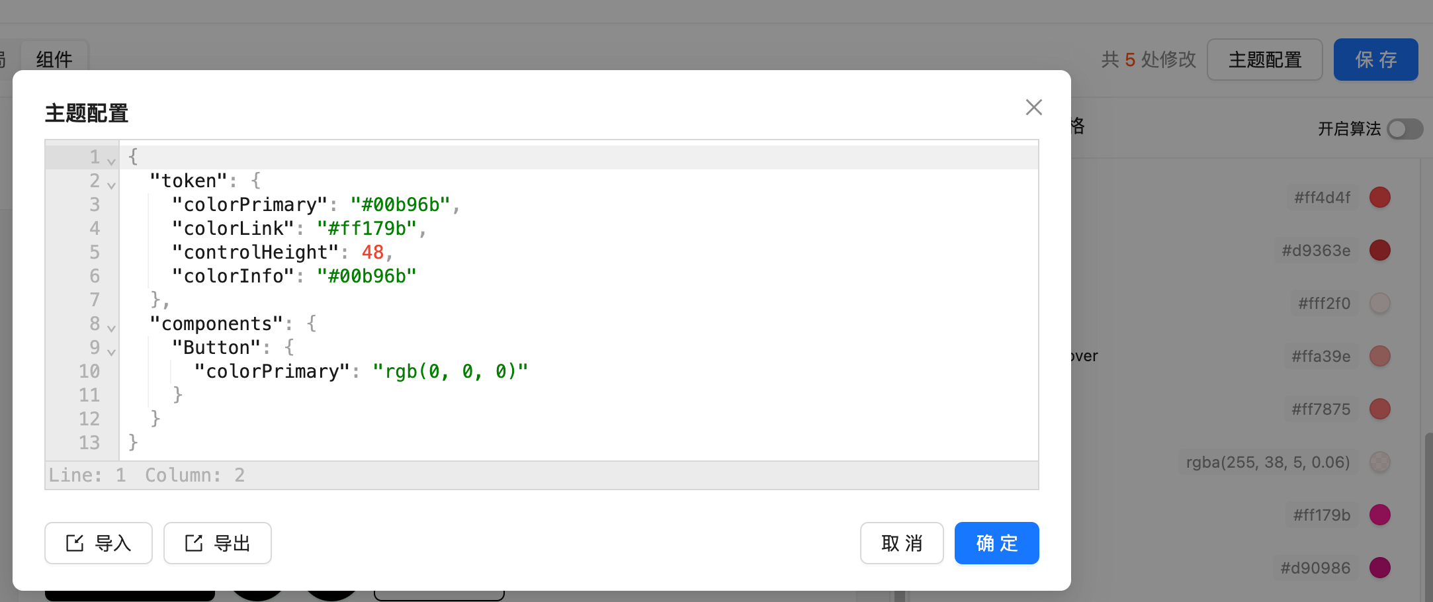This screenshot has width=1433, height=602.
Task: Open the 主题配置 button in the header
Action: (x=1265, y=60)
